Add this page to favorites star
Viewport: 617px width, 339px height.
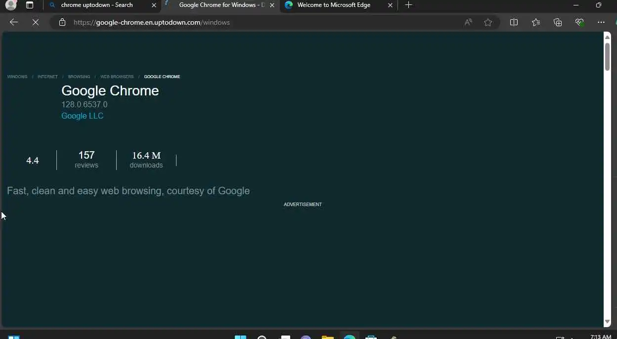(x=488, y=22)
